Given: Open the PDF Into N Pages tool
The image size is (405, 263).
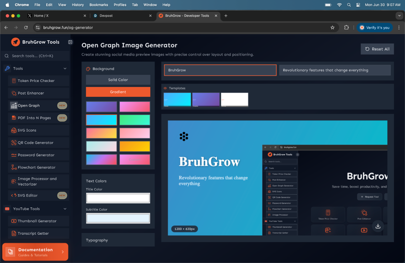Looking at the screenshot, I should tap(38, 118).
